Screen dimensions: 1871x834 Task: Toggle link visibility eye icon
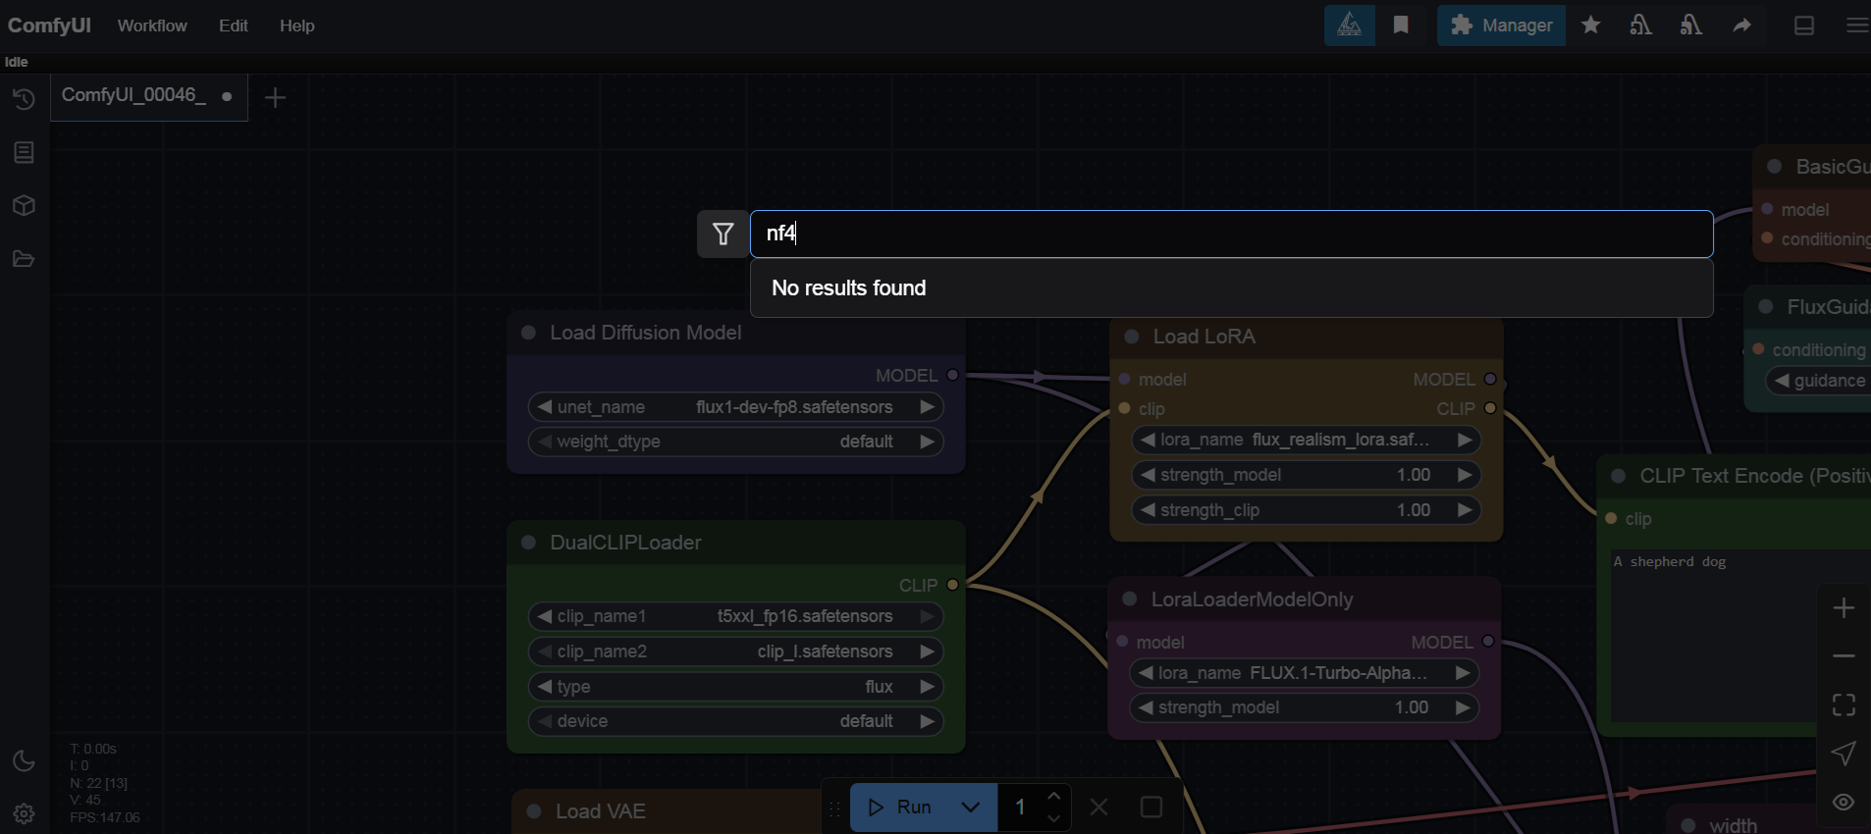click(x=1844, y=802)
